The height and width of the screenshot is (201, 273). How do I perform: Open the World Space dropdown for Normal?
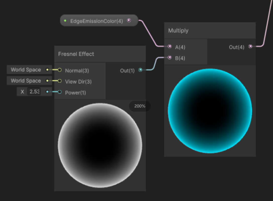(26, 70)
